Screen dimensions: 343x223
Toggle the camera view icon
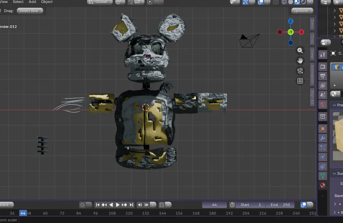[x=300, y=71]
